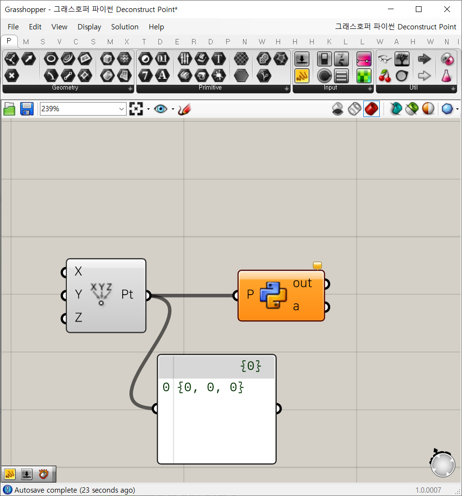Screen dimensions: 462x496
Task: Pick the Line parameter icon
Action: [68, 76]
